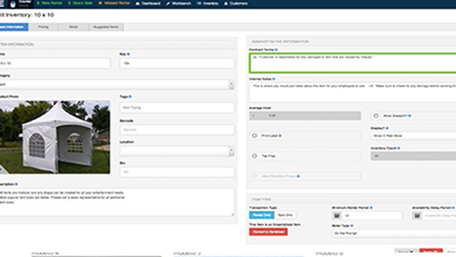This screenshot has width=456, height=257.
Task: Enable the Allow Discount option
Action: tap(376, 115)
